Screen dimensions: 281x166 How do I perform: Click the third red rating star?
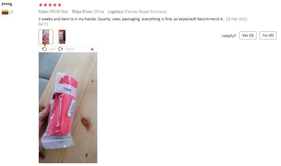point(50,5)
